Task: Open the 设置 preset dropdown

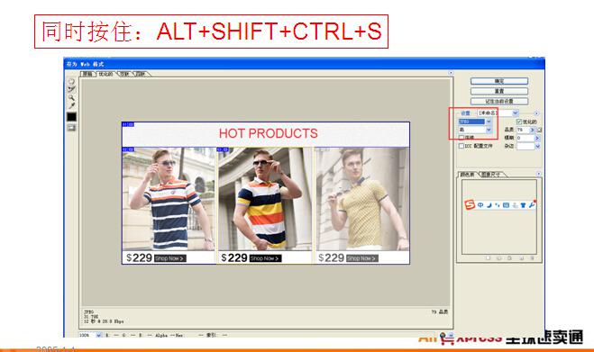Action: (x=498, y=113)
